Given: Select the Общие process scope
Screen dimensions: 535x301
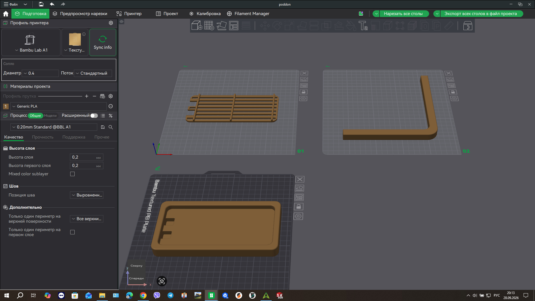Looking at the screenshot, I should [35, 116].
